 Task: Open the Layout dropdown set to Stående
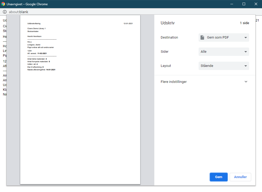click(224, 66)
